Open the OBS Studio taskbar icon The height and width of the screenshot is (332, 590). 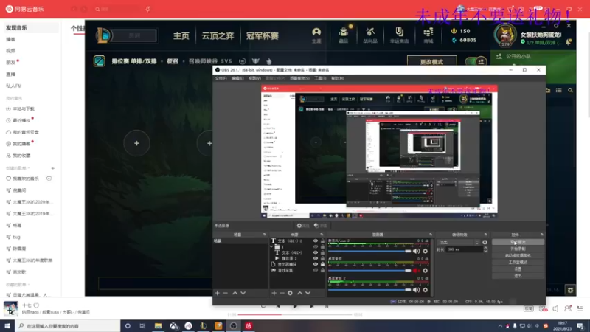(x=233, y=326)
